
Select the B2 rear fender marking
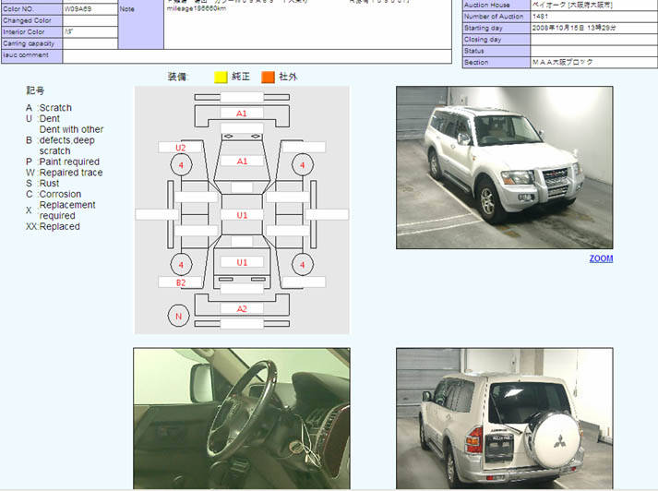coord(181,282)
